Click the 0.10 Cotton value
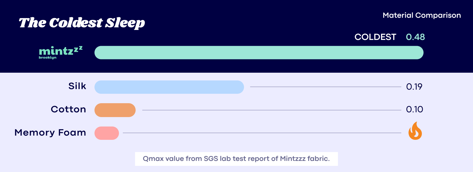The width and height of the screenshot is (473, 172). pos(414,109)
